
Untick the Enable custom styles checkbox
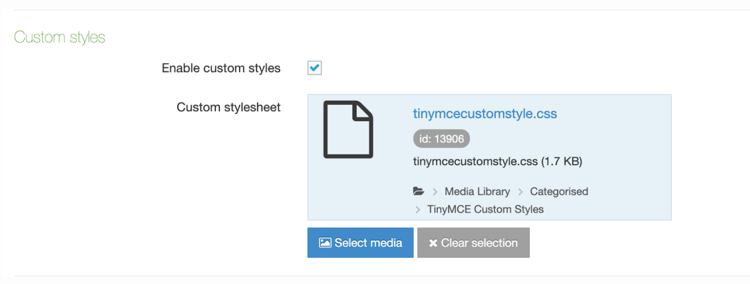(315, 68)
